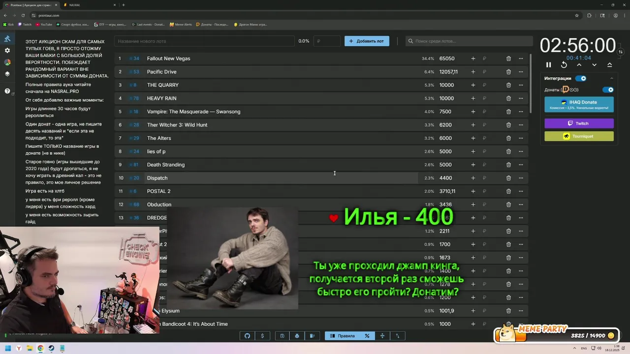Open the Windows Start menu
Viewport: 630px width, 354px height.
(8, 349)
